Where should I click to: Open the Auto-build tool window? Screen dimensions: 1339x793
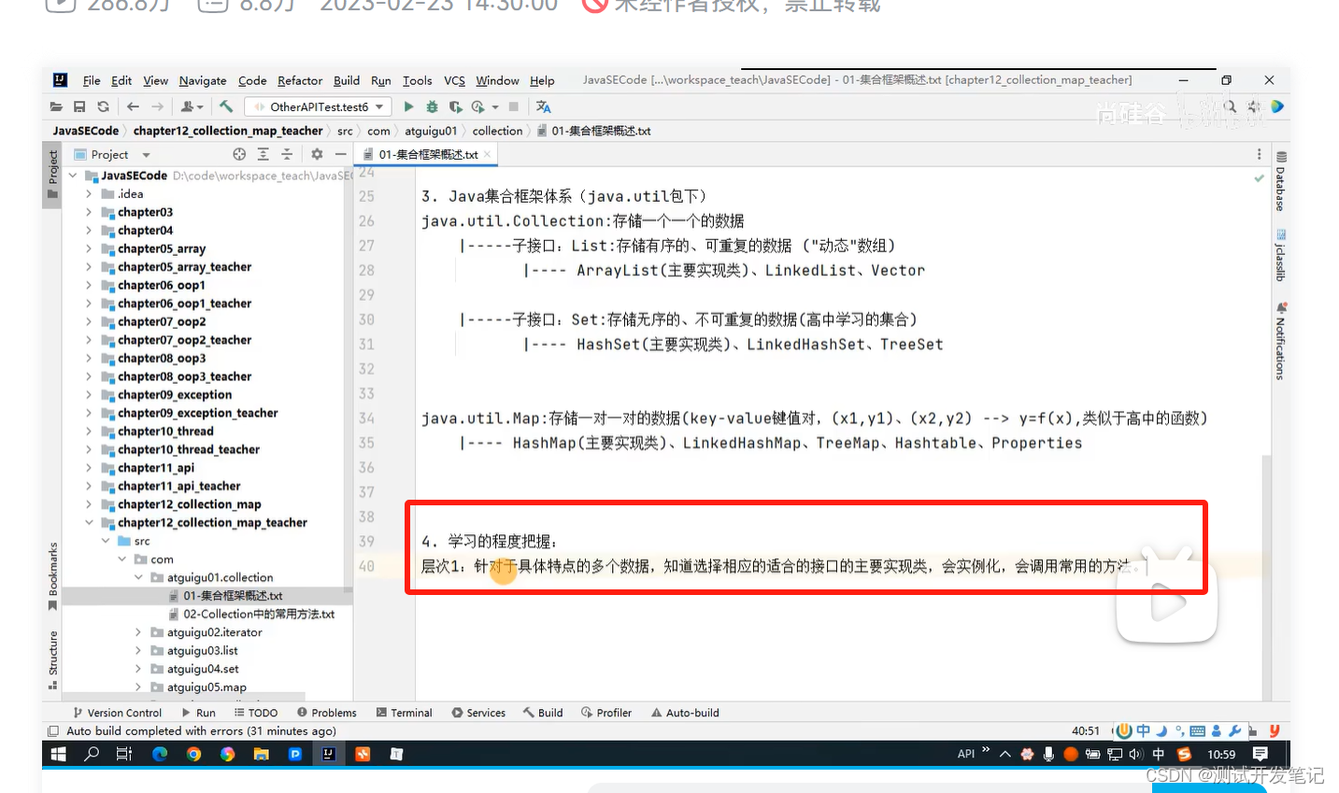point(685,713)
